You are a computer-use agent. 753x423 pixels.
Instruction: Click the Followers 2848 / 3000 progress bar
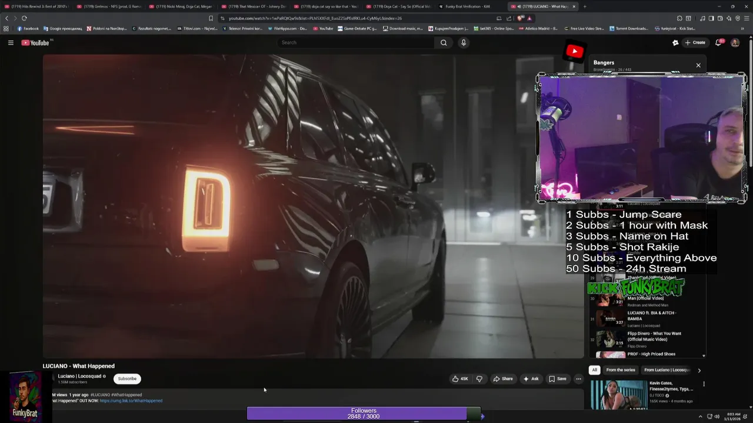pyautogui.click(x=364, y=414)
